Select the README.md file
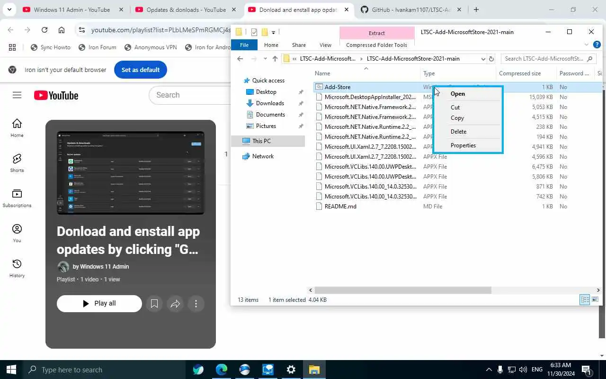 (340, 207)
